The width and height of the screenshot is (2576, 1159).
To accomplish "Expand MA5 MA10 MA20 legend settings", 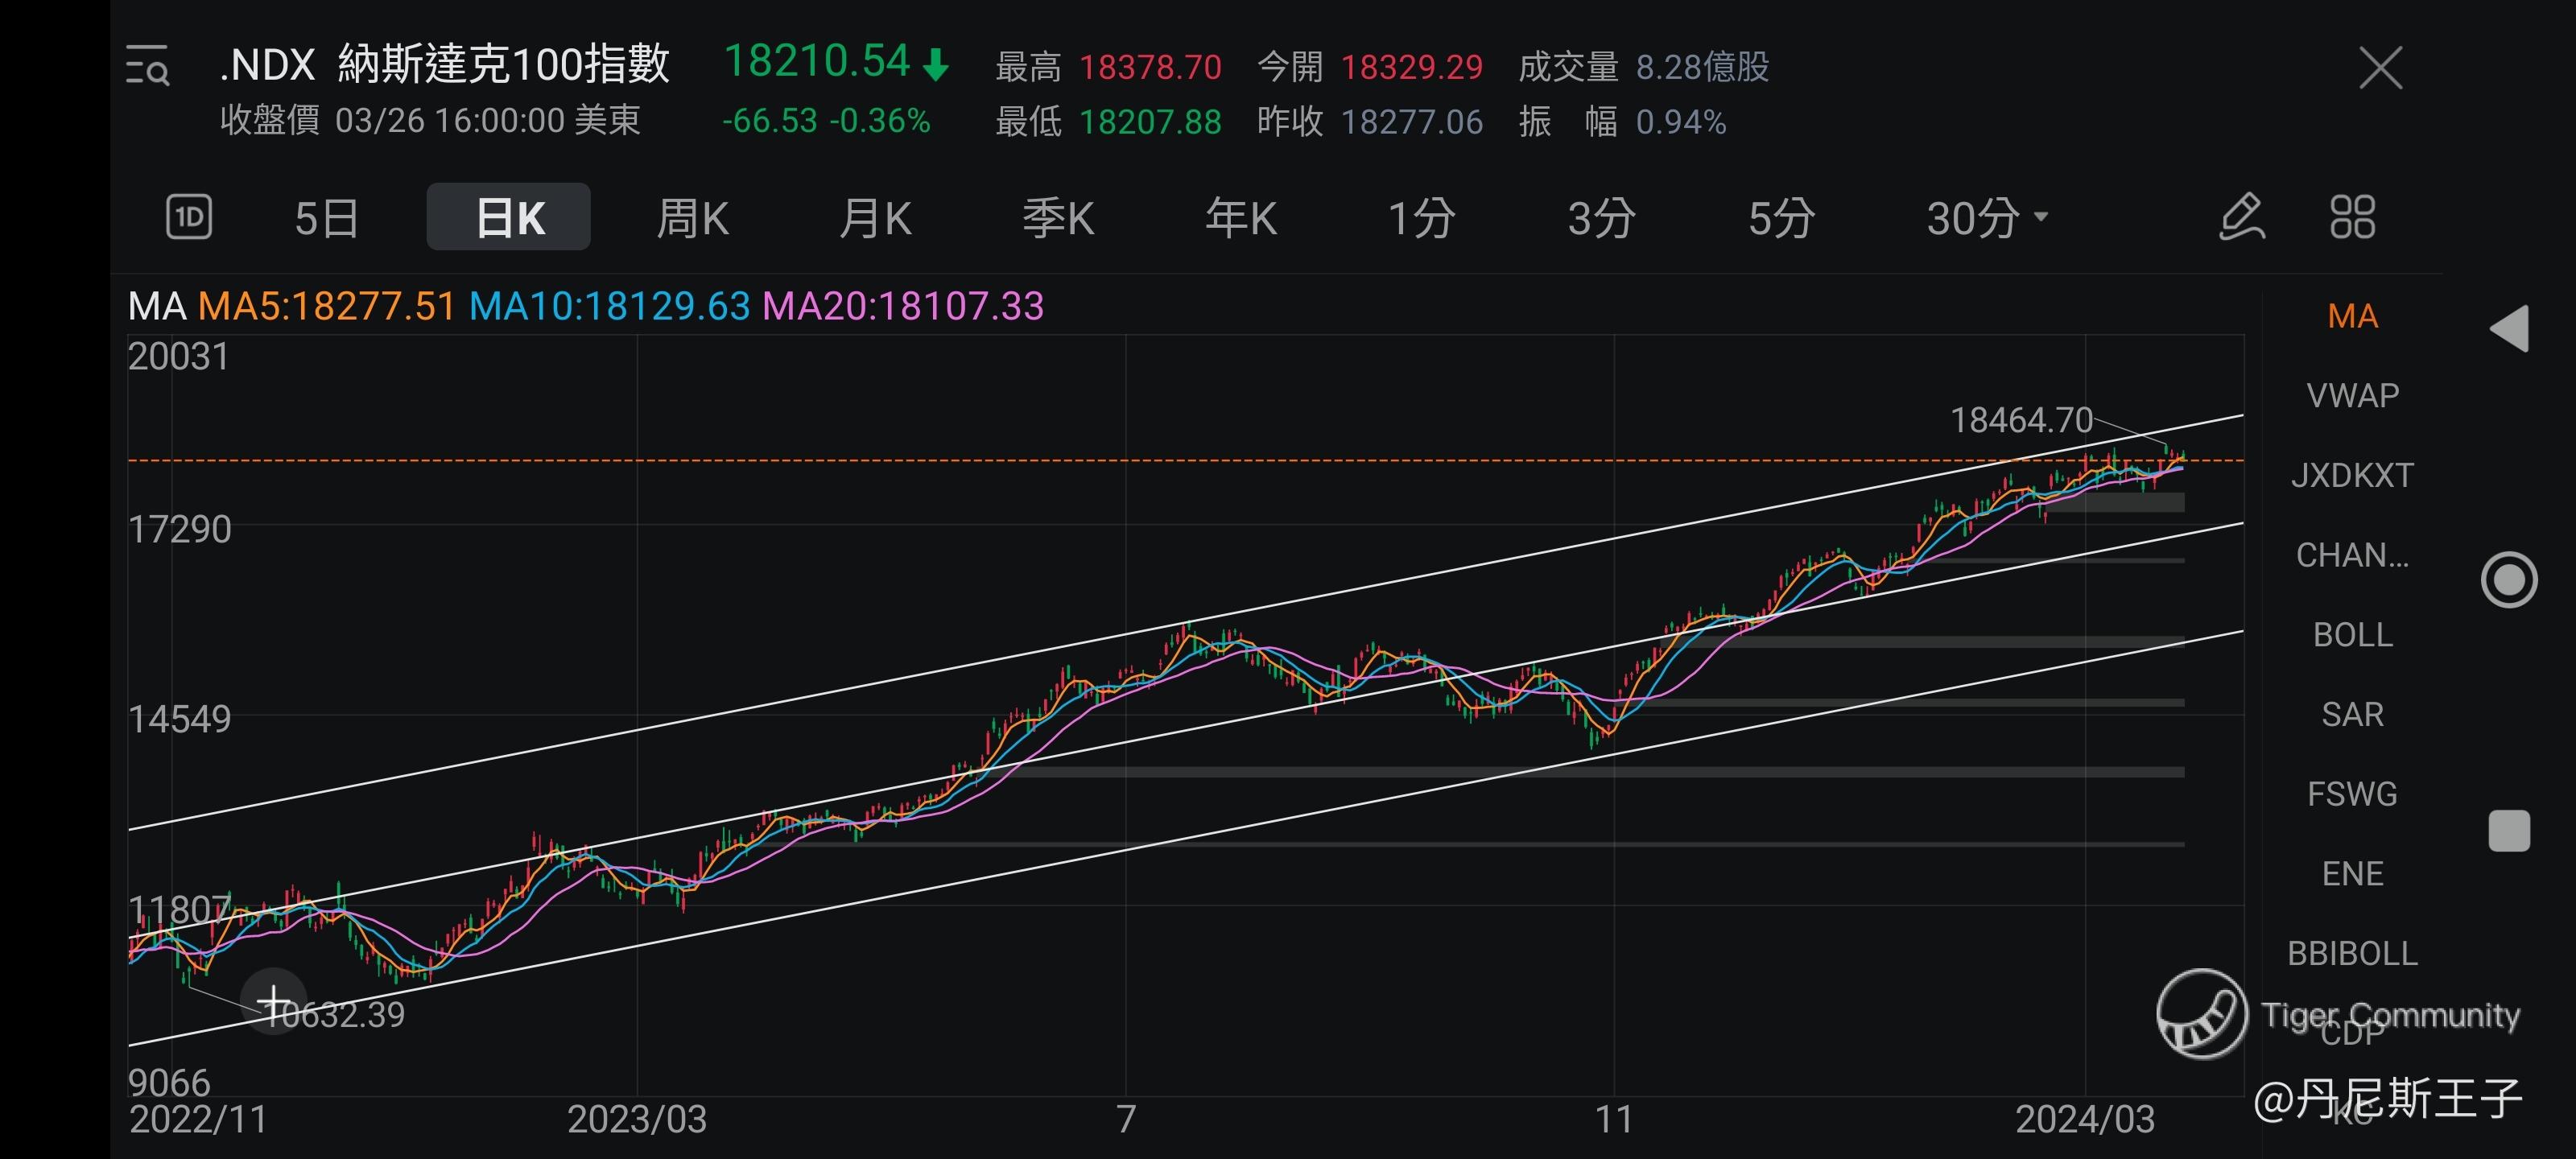I will pos(585,306).
